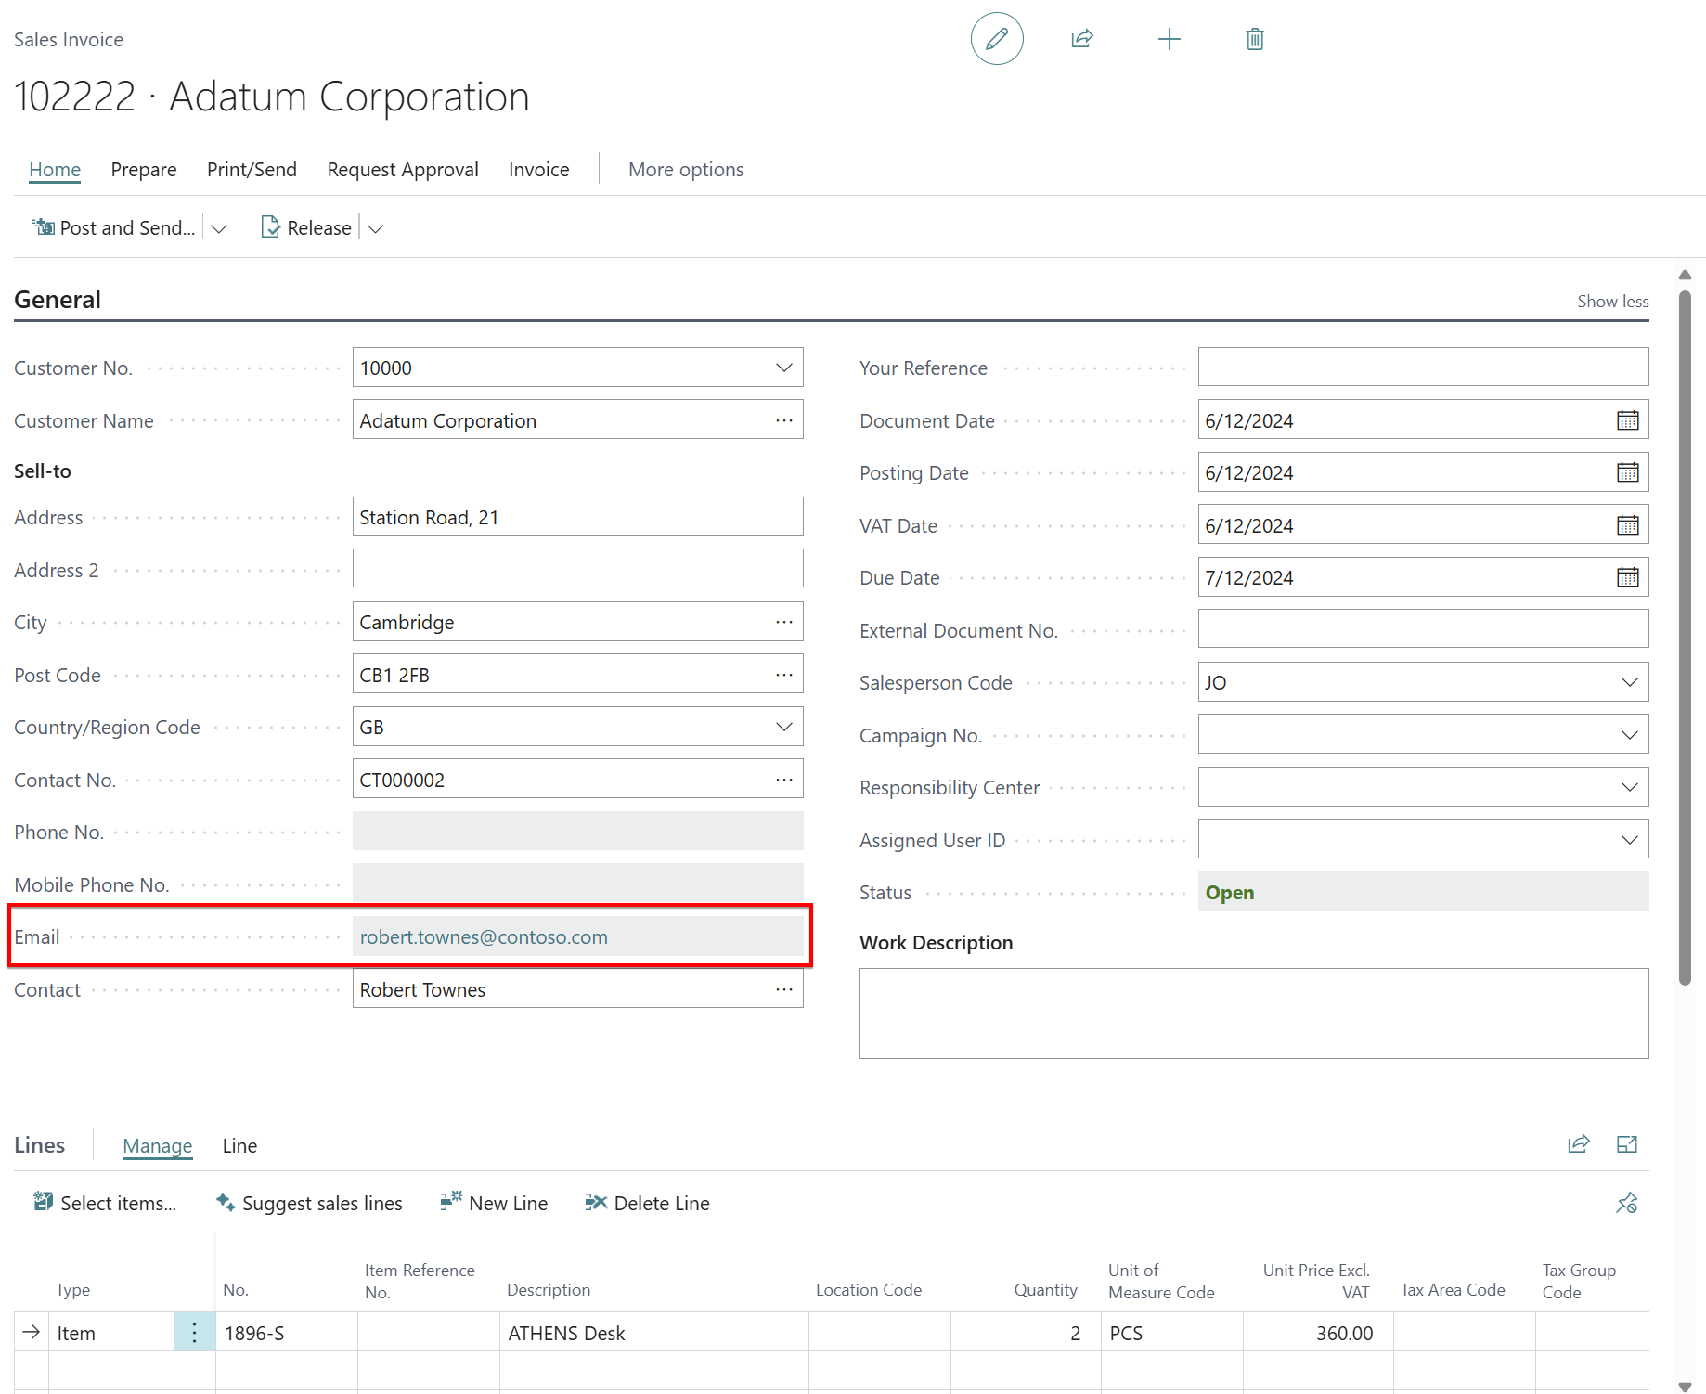The image size is (1706, 1394).
Task: Open Country/Region Code dropdown
Action: (x=784, y=727)
